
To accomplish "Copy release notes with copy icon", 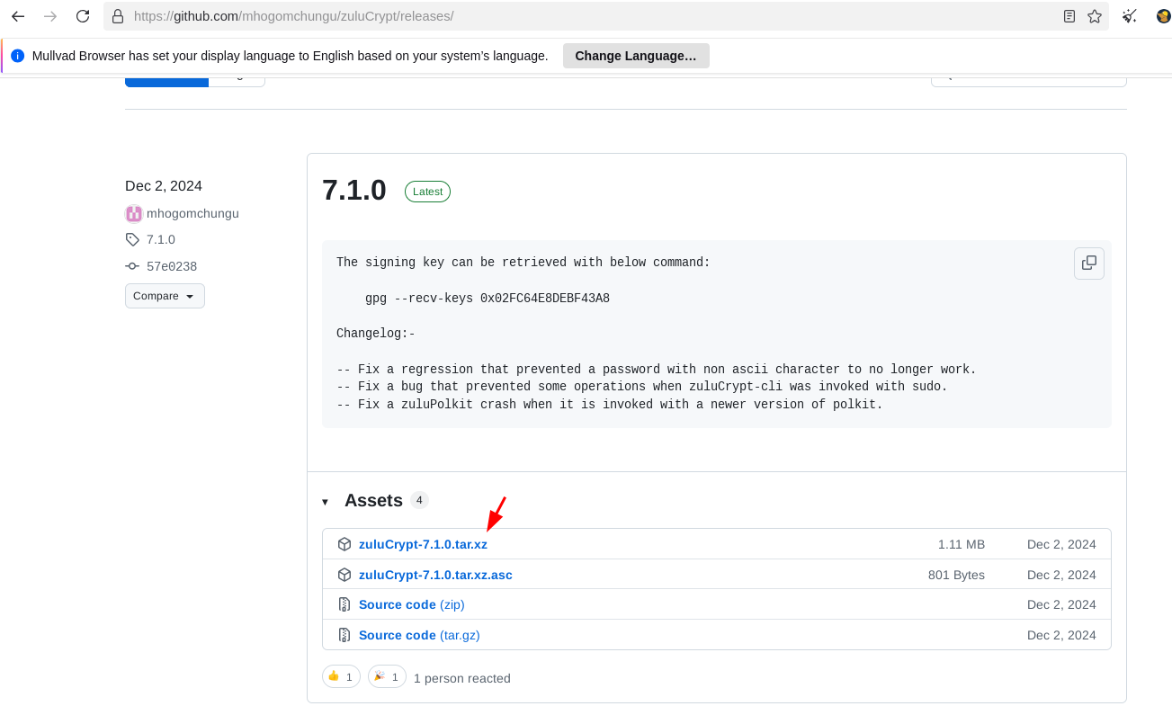I will tap(1088, 264).
